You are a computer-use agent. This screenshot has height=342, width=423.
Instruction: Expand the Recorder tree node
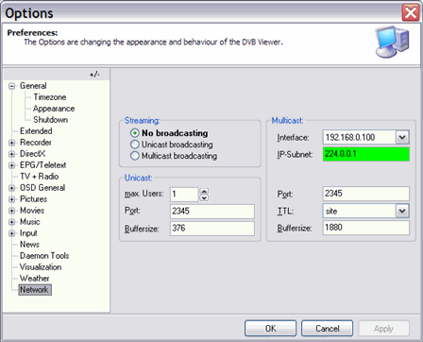pyautogui.click(x=11, y=143)
